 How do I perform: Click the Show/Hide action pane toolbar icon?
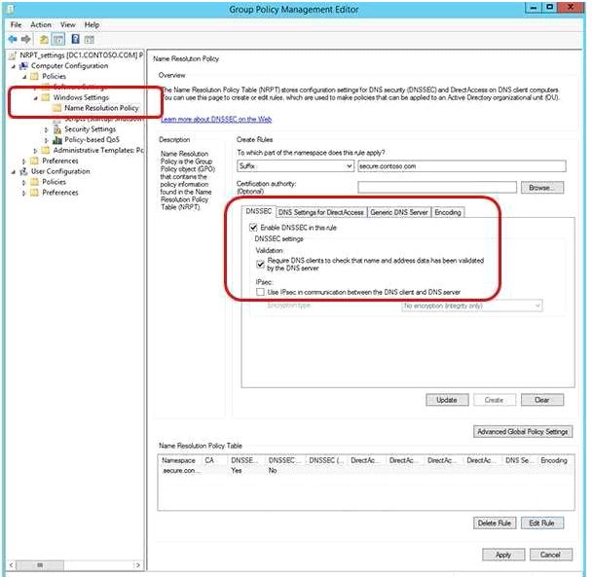coord(89,39)
